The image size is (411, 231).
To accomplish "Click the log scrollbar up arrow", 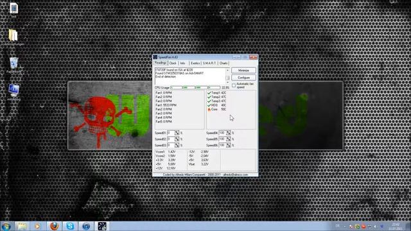I will click(227, 70).
